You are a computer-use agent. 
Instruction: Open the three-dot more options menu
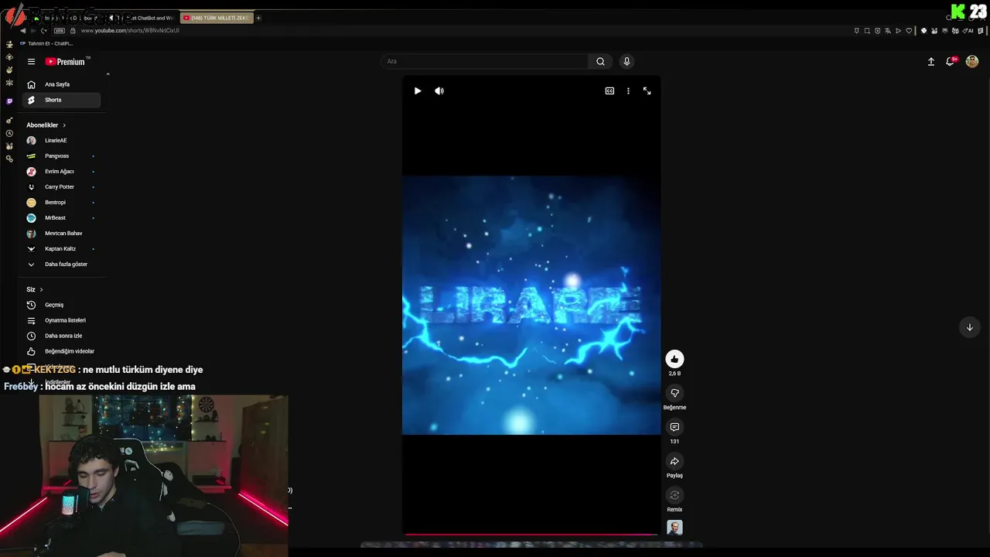(628, 91)
